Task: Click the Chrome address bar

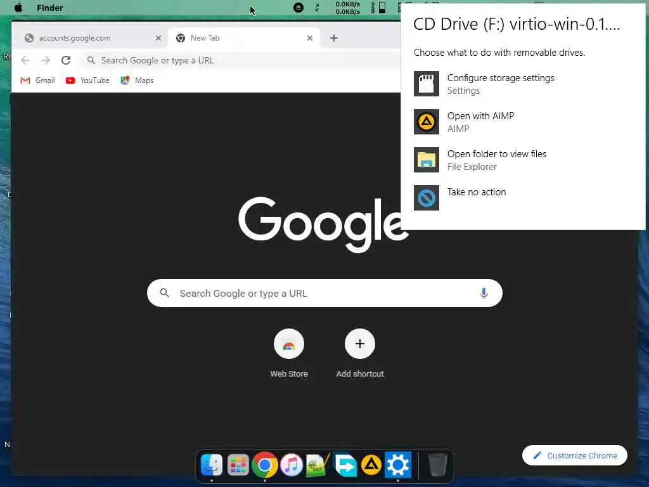Action: pyautogui.click(x=241, y=60)
